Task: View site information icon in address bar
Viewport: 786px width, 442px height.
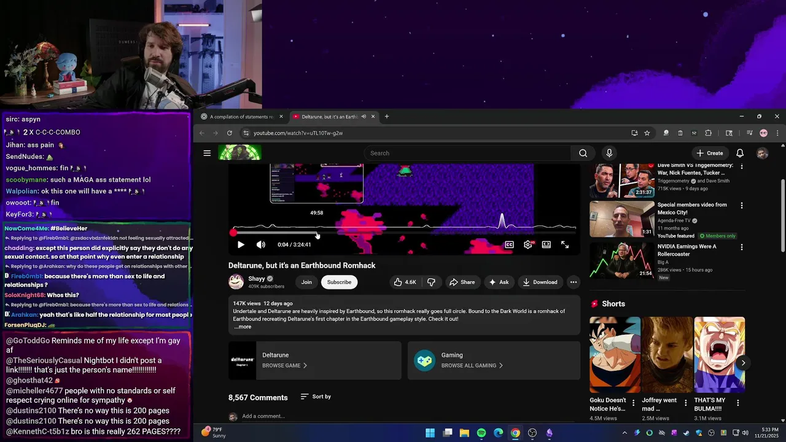Action: [246, 133]
